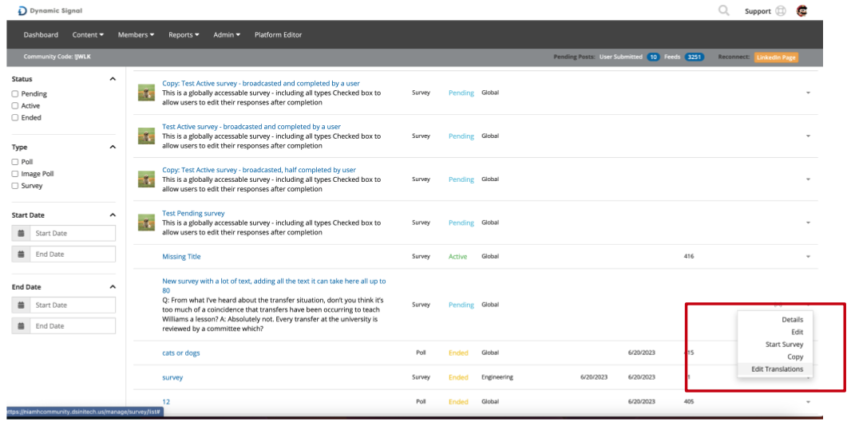Click the search magnifier icon

[x=723, y=10]
